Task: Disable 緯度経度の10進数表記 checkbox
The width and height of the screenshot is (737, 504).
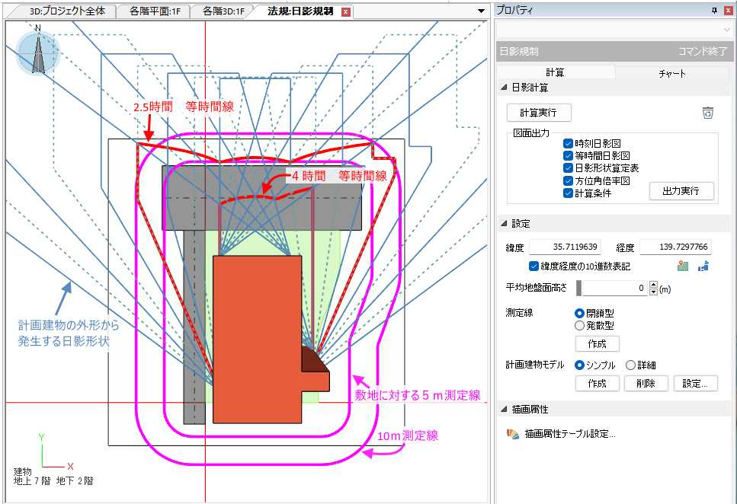Action: [x=534, y=266]
